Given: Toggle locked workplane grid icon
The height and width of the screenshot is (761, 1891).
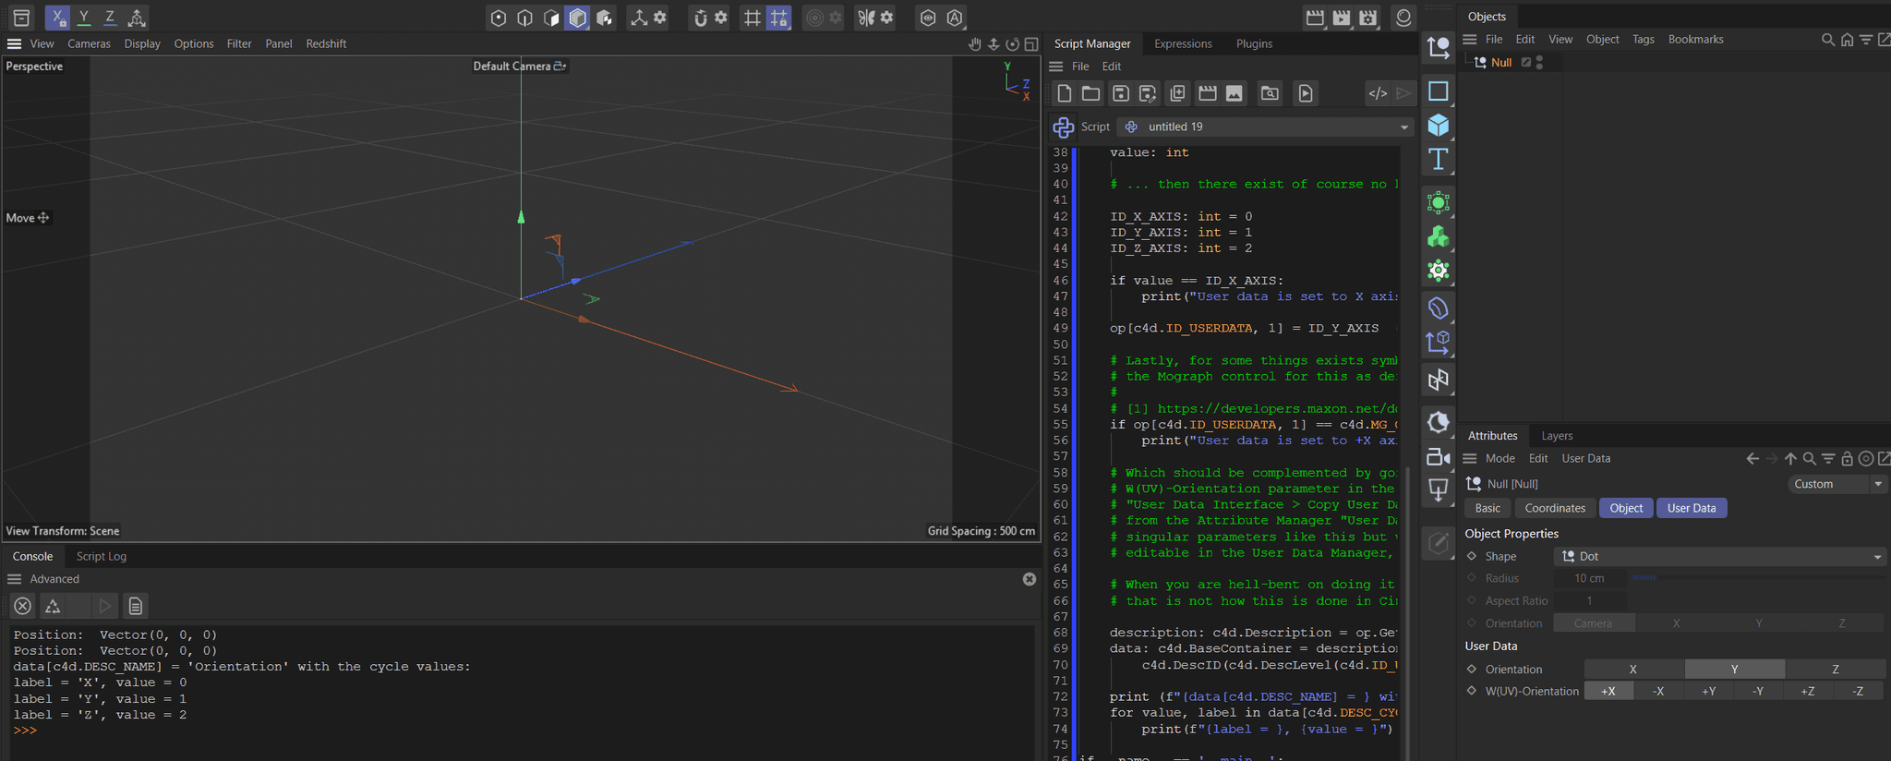Looking at the screenshot, I should point(779,18).
